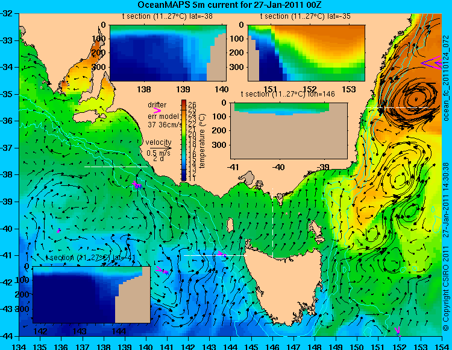Viewport: 452px width, 350px height.
Task: Click Kangaroo Island off South Australia
Action: point(89,117)
